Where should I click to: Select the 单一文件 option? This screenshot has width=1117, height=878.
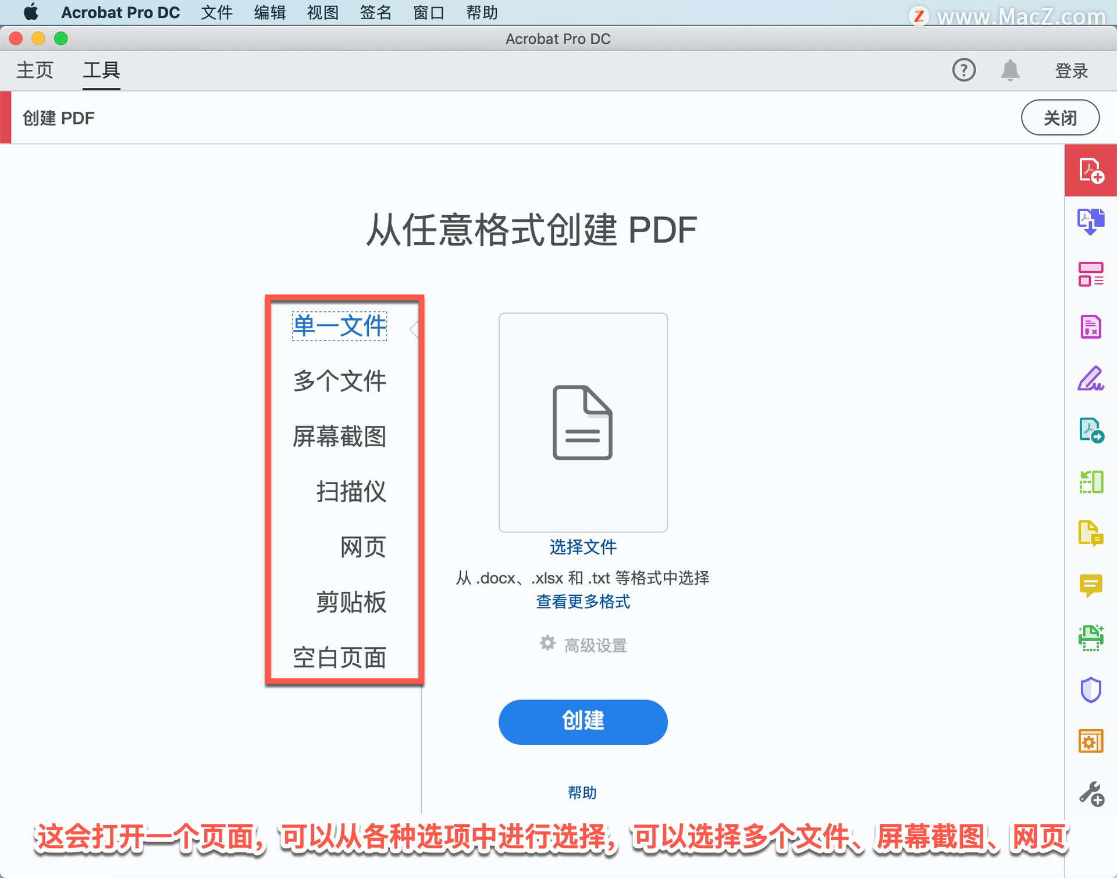[339, 326]
